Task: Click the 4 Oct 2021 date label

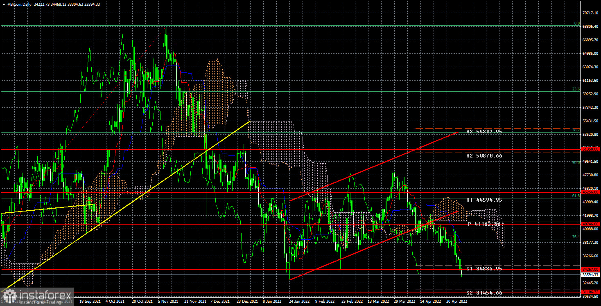Action: click(115, 301)
